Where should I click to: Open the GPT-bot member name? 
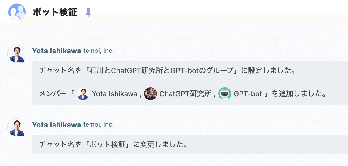[248, 94]
